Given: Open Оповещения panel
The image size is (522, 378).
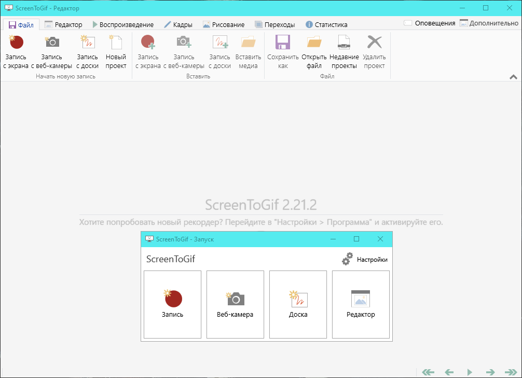Looking at the screenshot, I should click(430, 23).
